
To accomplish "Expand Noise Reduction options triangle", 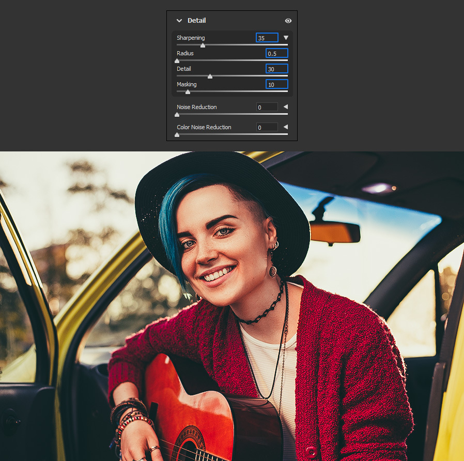I will click(x=286, y=107).
